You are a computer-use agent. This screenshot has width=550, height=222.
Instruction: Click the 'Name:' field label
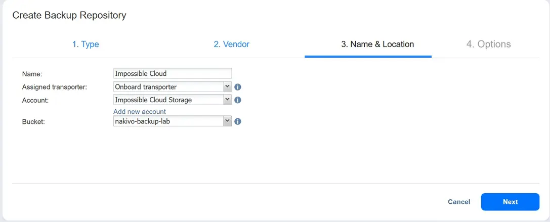pos(32,74)
